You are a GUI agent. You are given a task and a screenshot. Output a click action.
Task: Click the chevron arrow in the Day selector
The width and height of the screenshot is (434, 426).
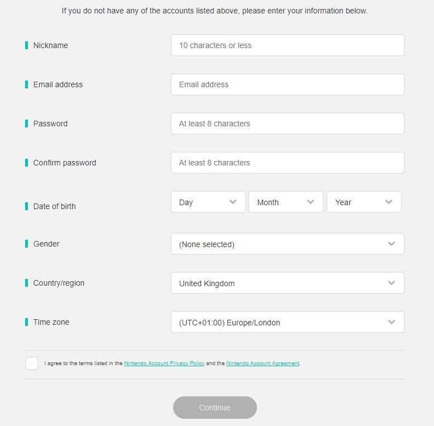point(233,202)
